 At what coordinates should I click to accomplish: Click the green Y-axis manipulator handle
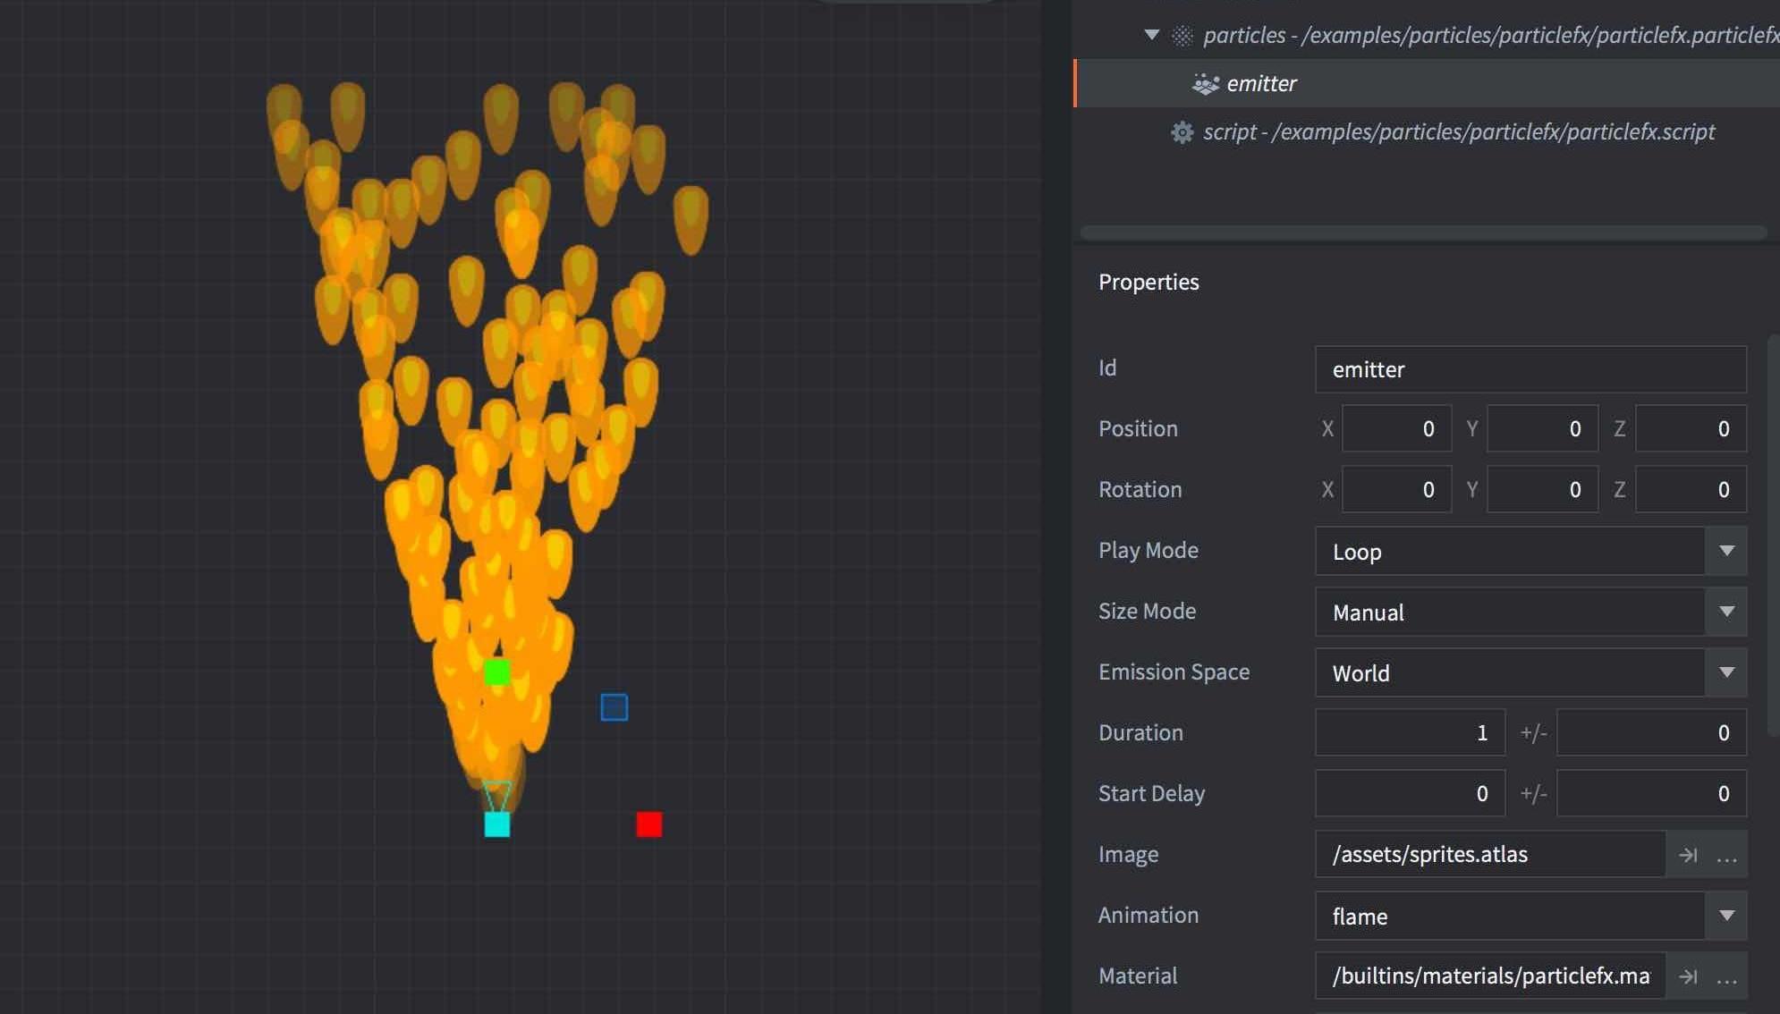[496, 672]
